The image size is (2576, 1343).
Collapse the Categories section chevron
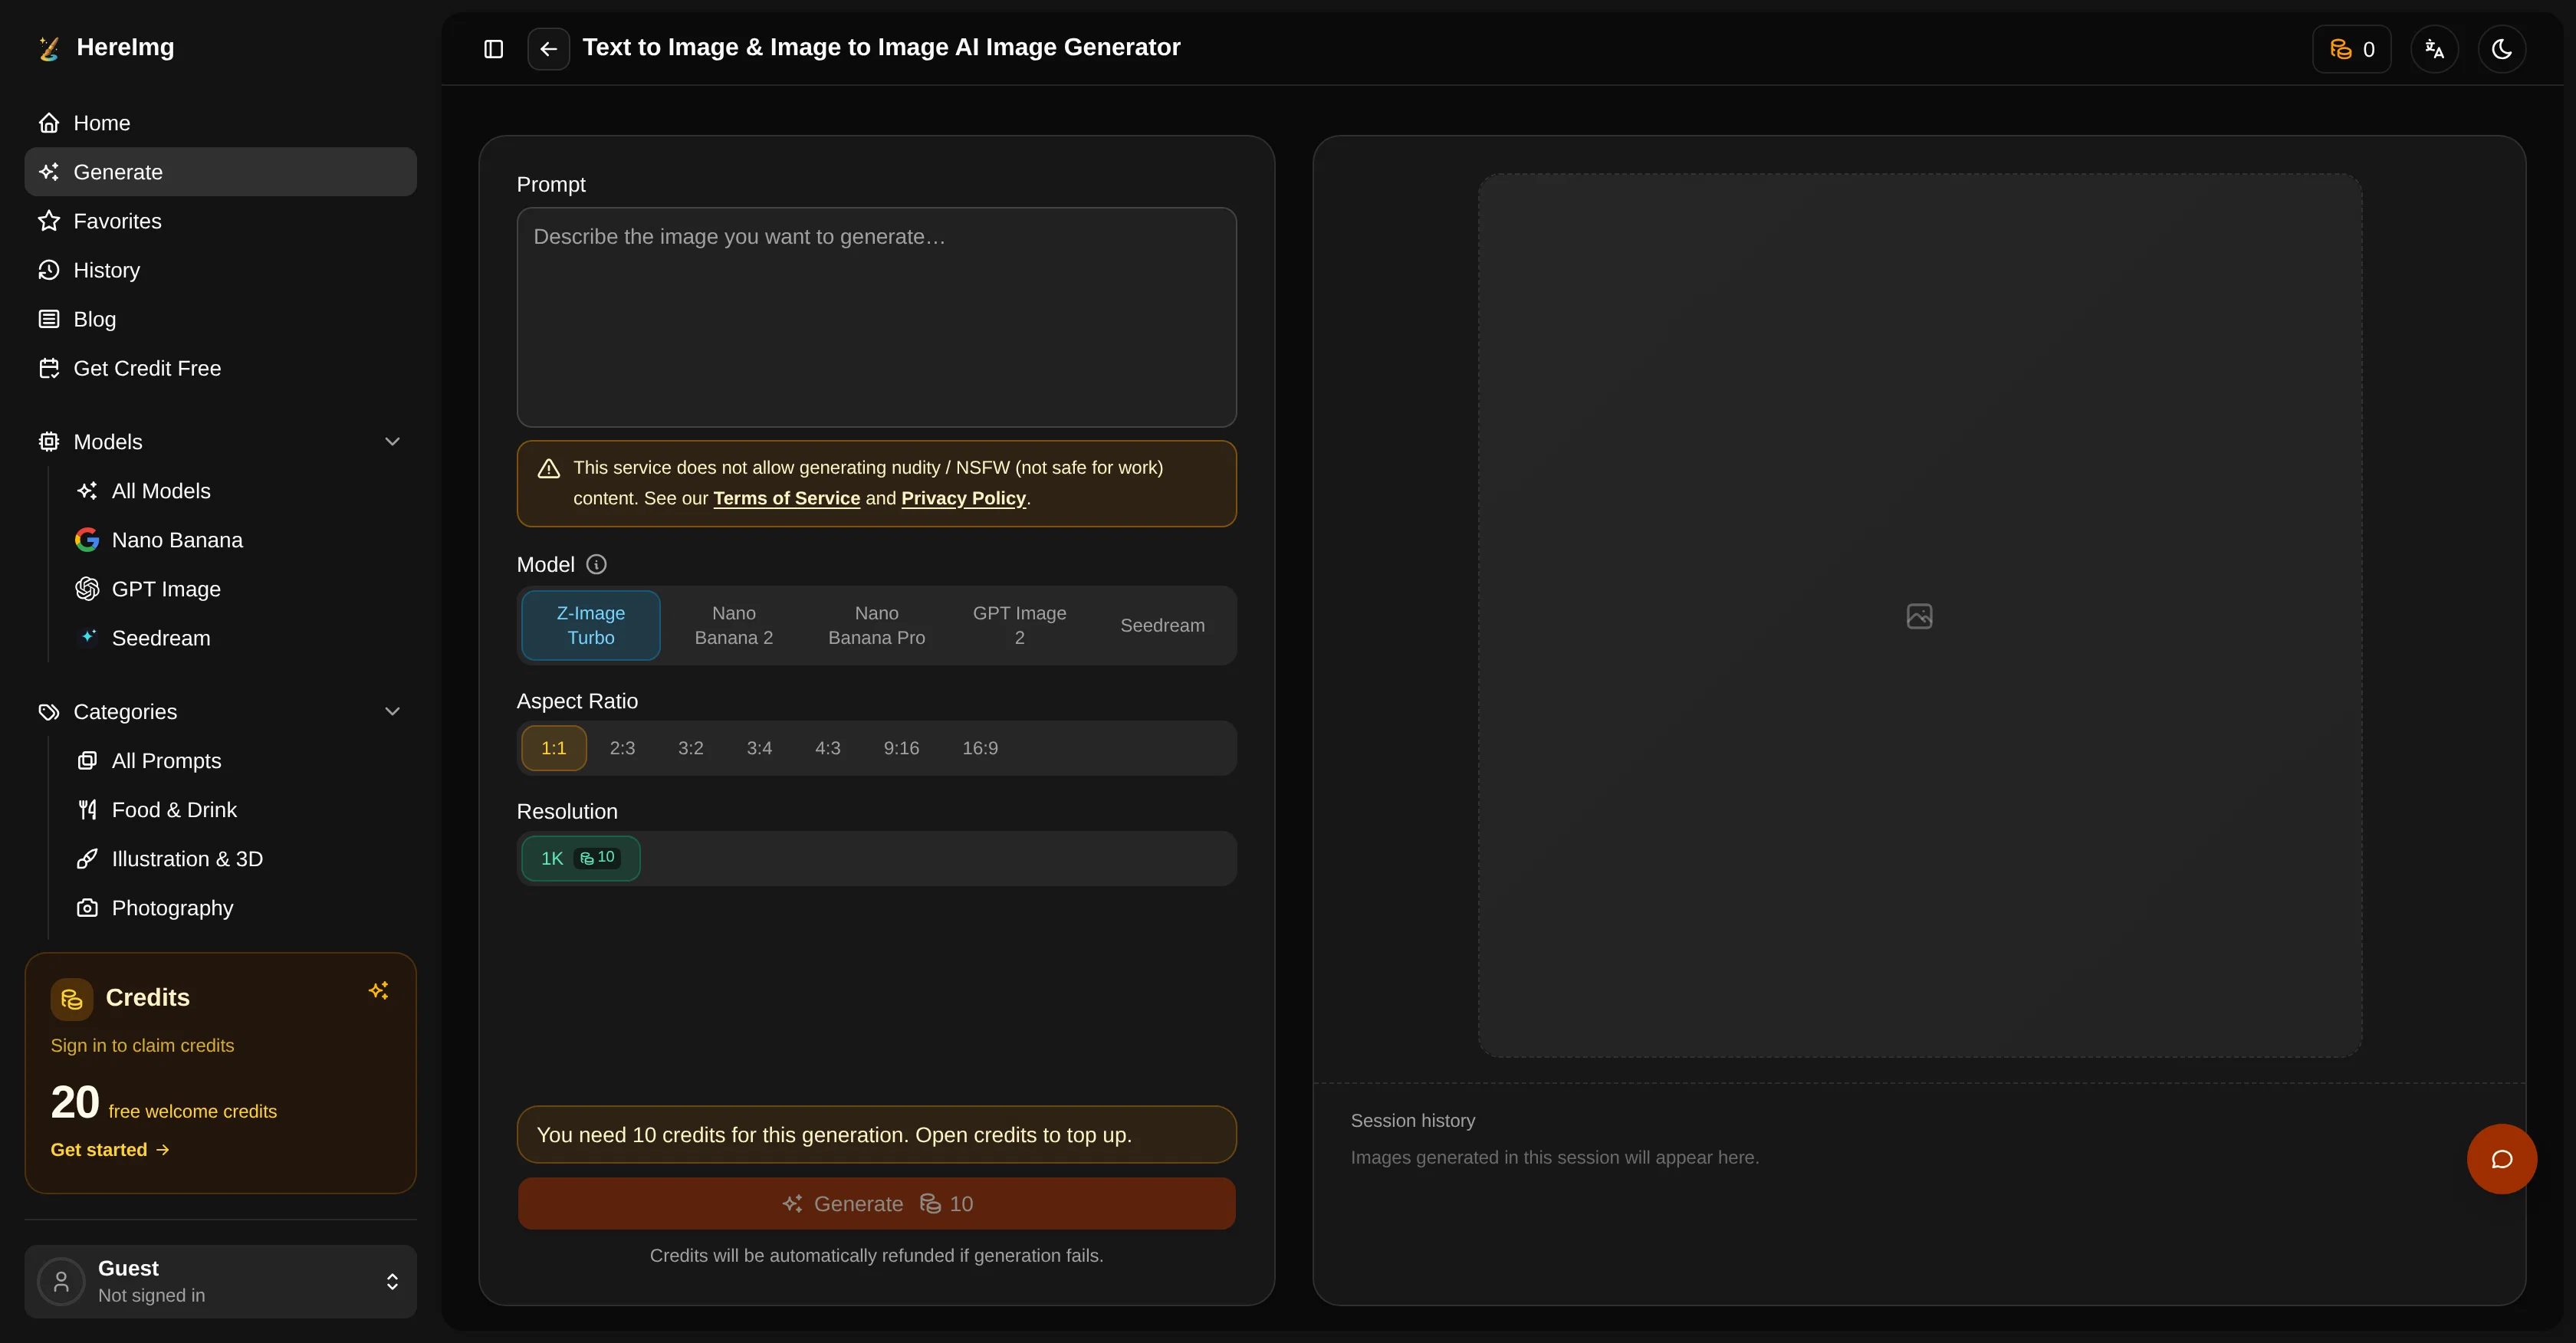(x=393, y=712)
